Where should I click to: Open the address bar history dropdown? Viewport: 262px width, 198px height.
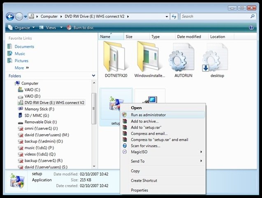pyautogui.click(x=167, y=16)
